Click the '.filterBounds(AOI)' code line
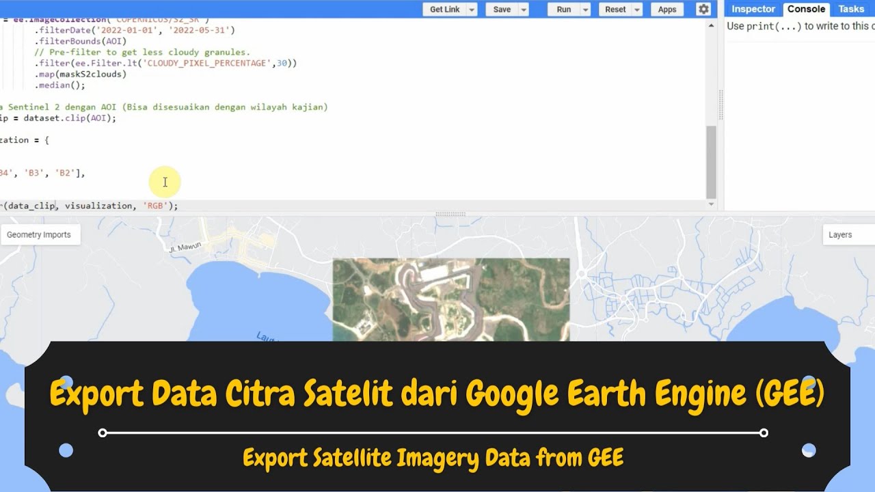875x492 pixels. (81, 41)
